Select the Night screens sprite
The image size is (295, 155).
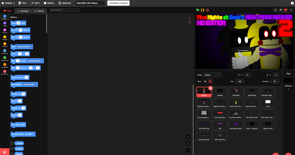pyautogui.click(x=268, y=125)
